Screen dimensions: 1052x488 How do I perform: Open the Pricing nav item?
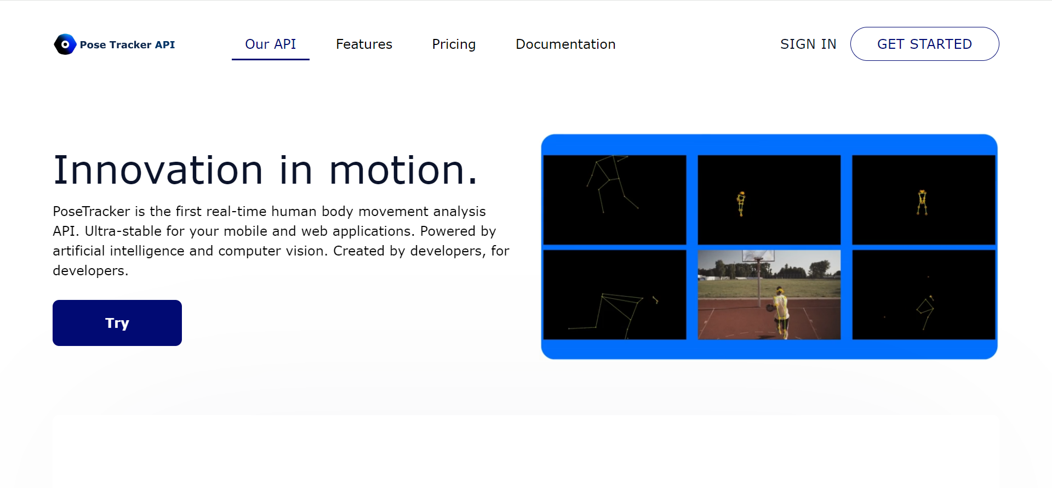[454, 44]
